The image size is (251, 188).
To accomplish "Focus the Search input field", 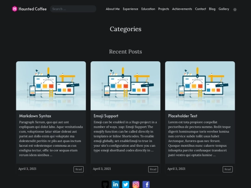I will [x=73, y=9].
